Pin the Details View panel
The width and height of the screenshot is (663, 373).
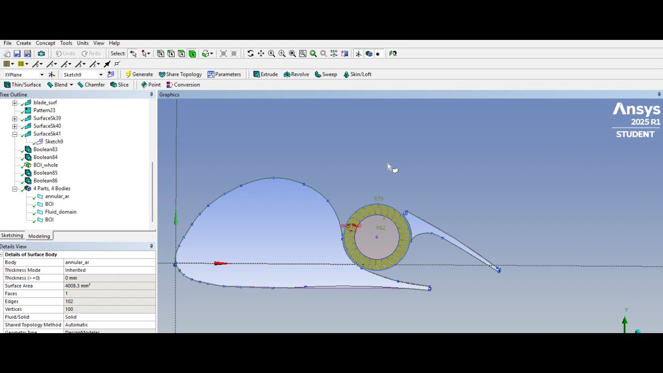coord(151,246)
